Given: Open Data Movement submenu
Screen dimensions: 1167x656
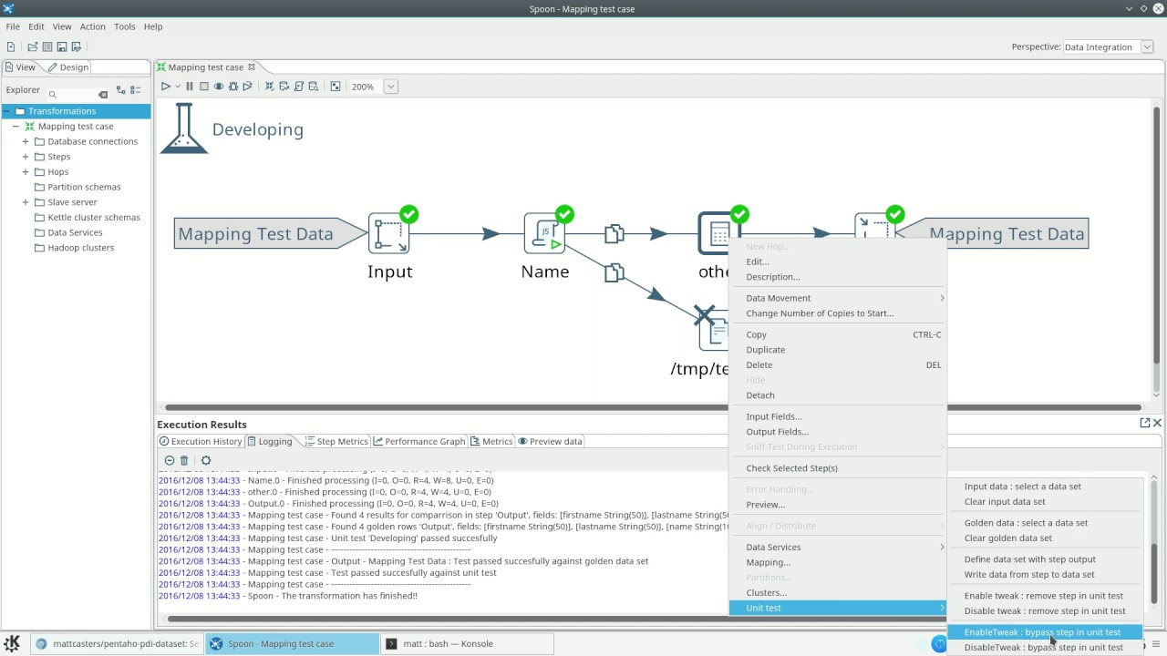Looking at the screenshot, I should tap(838, 298).
